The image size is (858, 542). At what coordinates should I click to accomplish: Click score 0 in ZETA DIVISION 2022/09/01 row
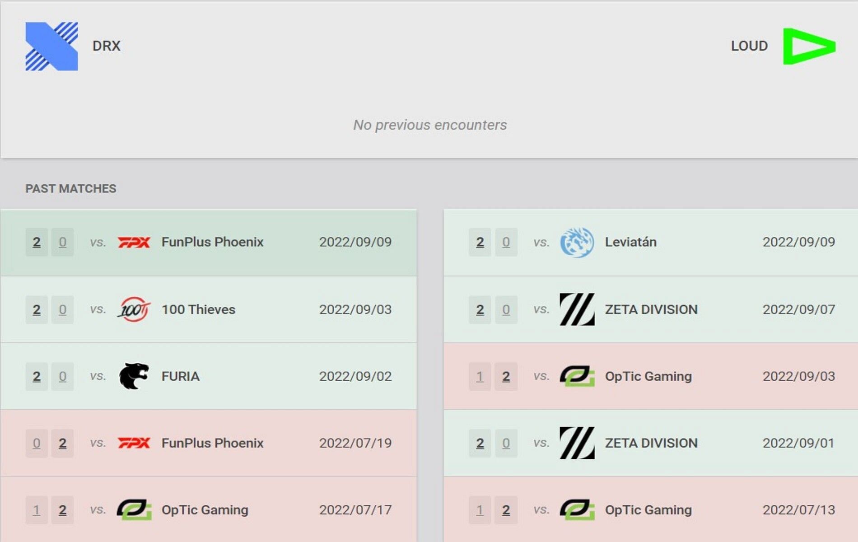tap(506, 443)
